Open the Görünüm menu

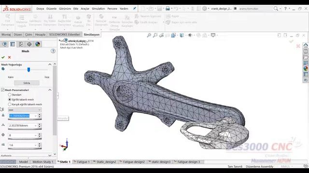click(x=65, y=9)
